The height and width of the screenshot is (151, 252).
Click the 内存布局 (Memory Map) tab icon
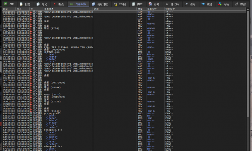(x=72, y=4)
